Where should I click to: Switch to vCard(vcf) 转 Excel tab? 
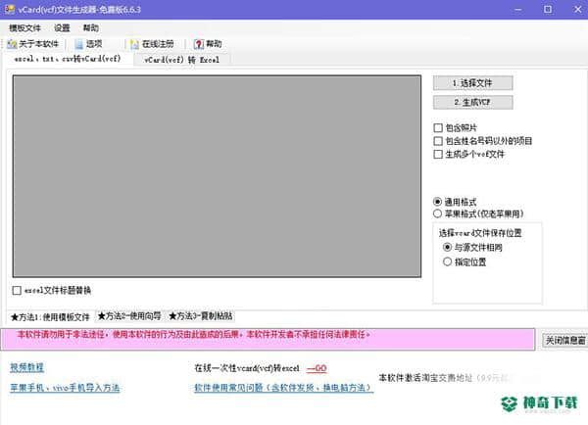click(182, 60)
